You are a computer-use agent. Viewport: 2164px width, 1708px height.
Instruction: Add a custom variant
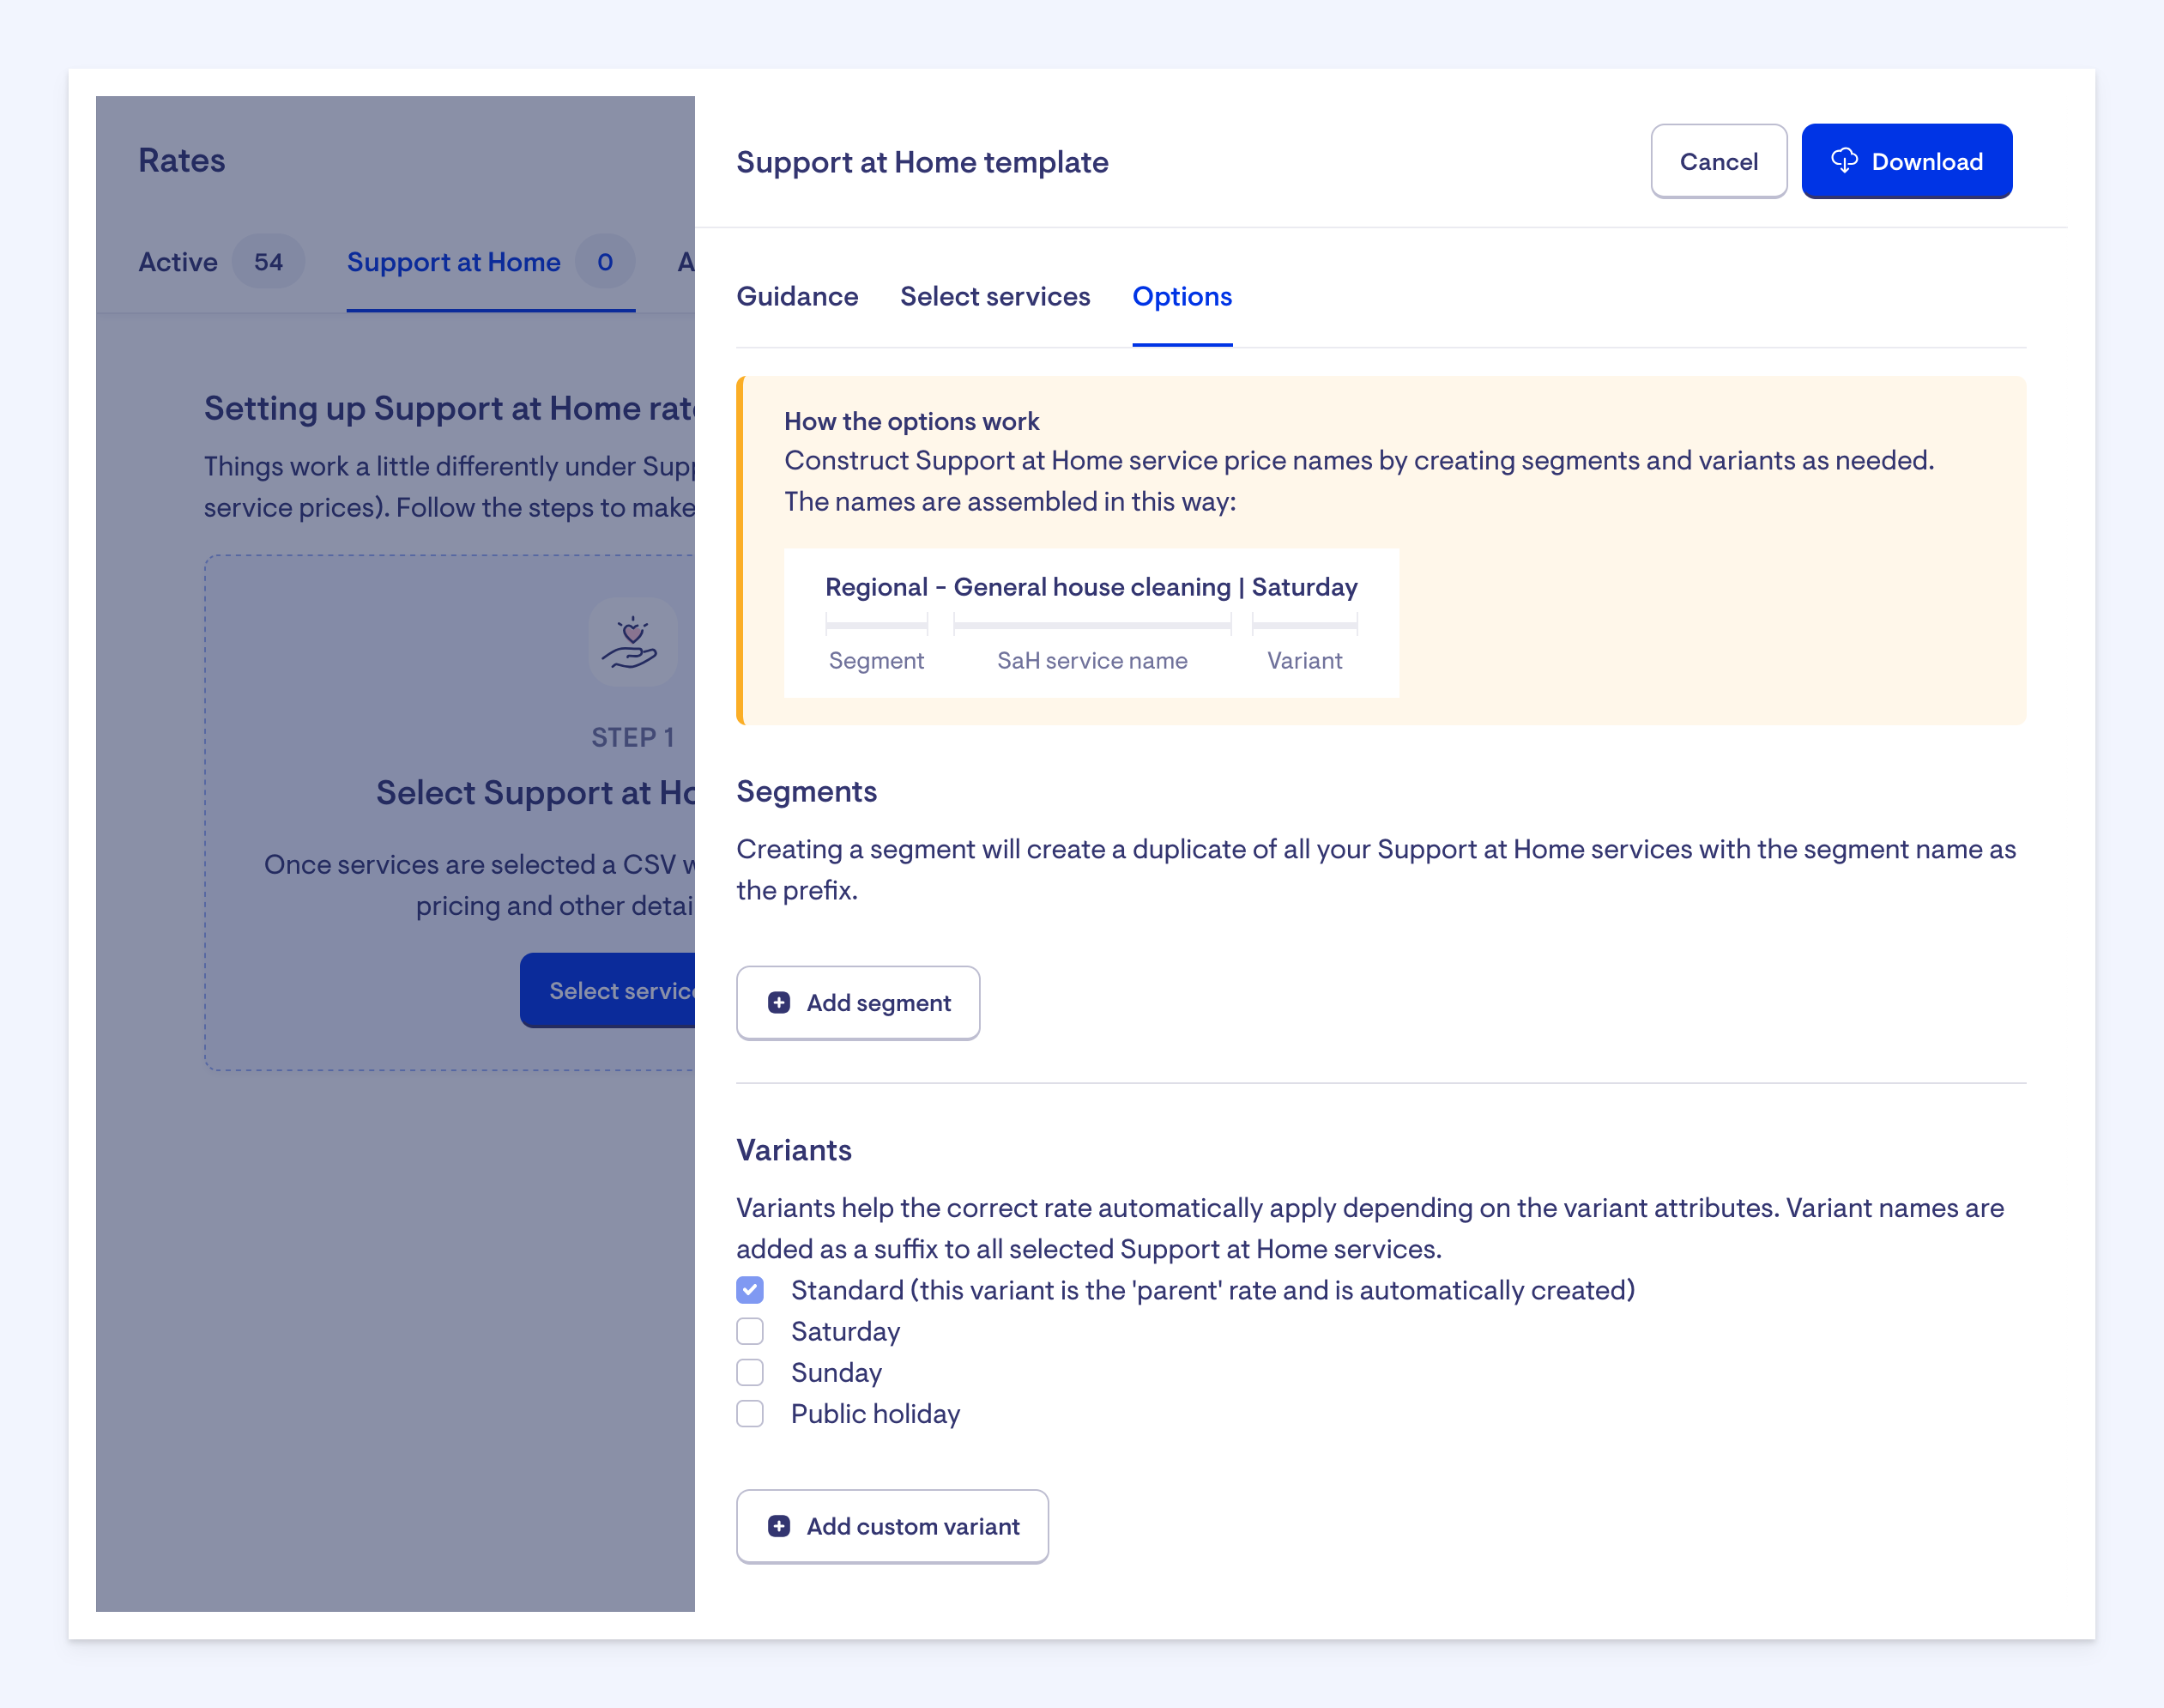pyautogui.click(x=892, y=1526)
